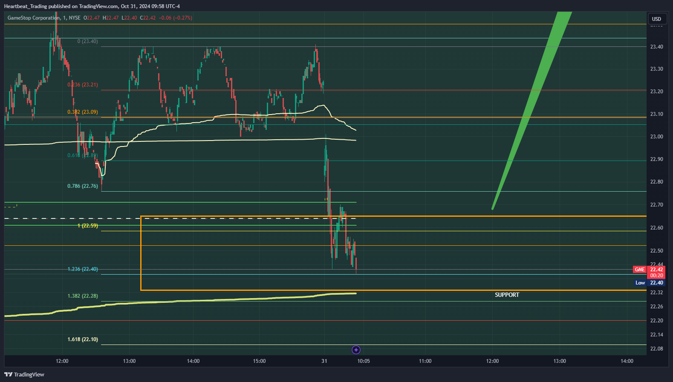Select the 1 (22.59) Fibonacci label

(88, 226)
